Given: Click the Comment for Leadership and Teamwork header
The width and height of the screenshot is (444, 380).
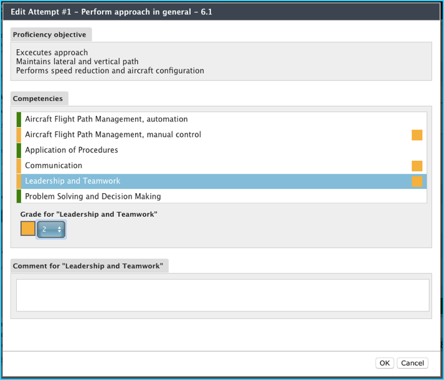Looking at the screenshot, I should click(90, 266).
